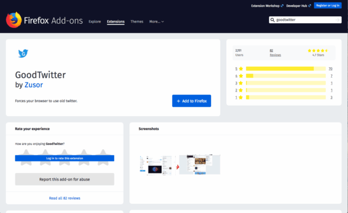The image size is (348, 213).
Task: Click the third rating star under Rate your experience
Action: (x=64, y=157)
